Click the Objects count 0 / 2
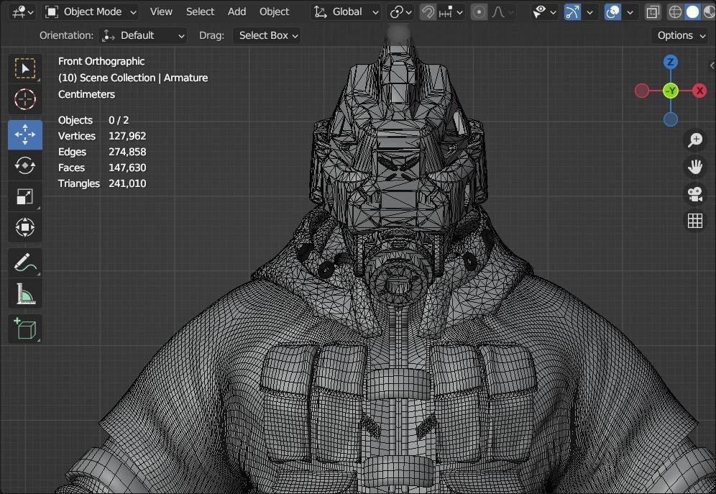Screen dimensions: 716x494 click(119, 120)
